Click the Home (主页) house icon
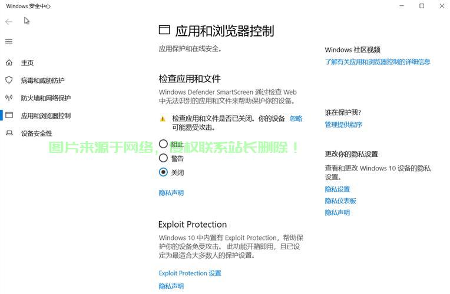 point(9,63)
